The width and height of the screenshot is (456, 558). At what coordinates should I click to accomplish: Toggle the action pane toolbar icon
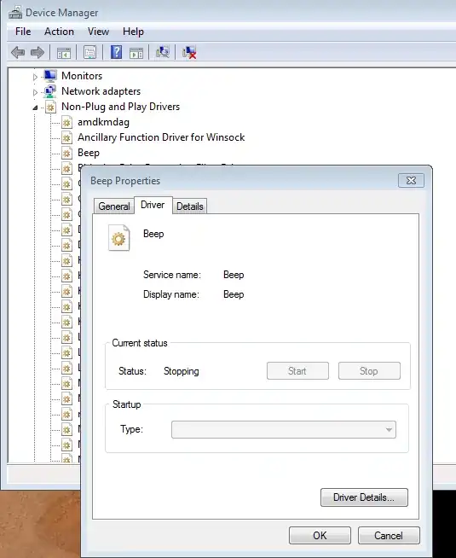click(x=136, y=53)
